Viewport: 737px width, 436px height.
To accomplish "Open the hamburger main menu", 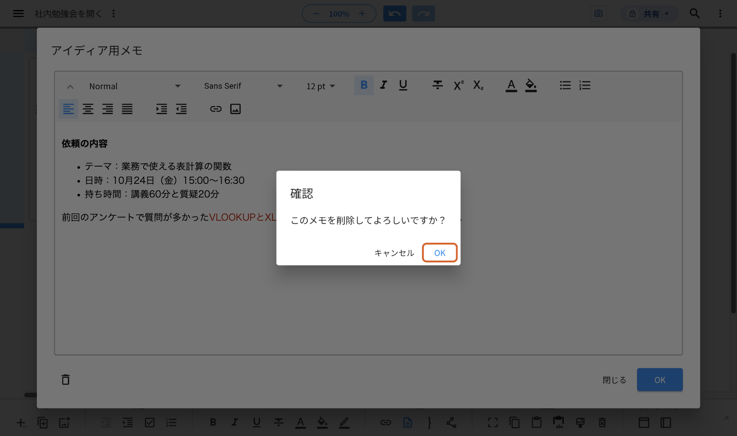I will pos(18,14).
